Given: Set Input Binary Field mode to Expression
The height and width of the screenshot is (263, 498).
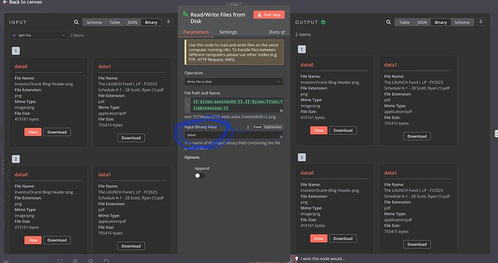Looking at the screenshot, I should (273, 127).
